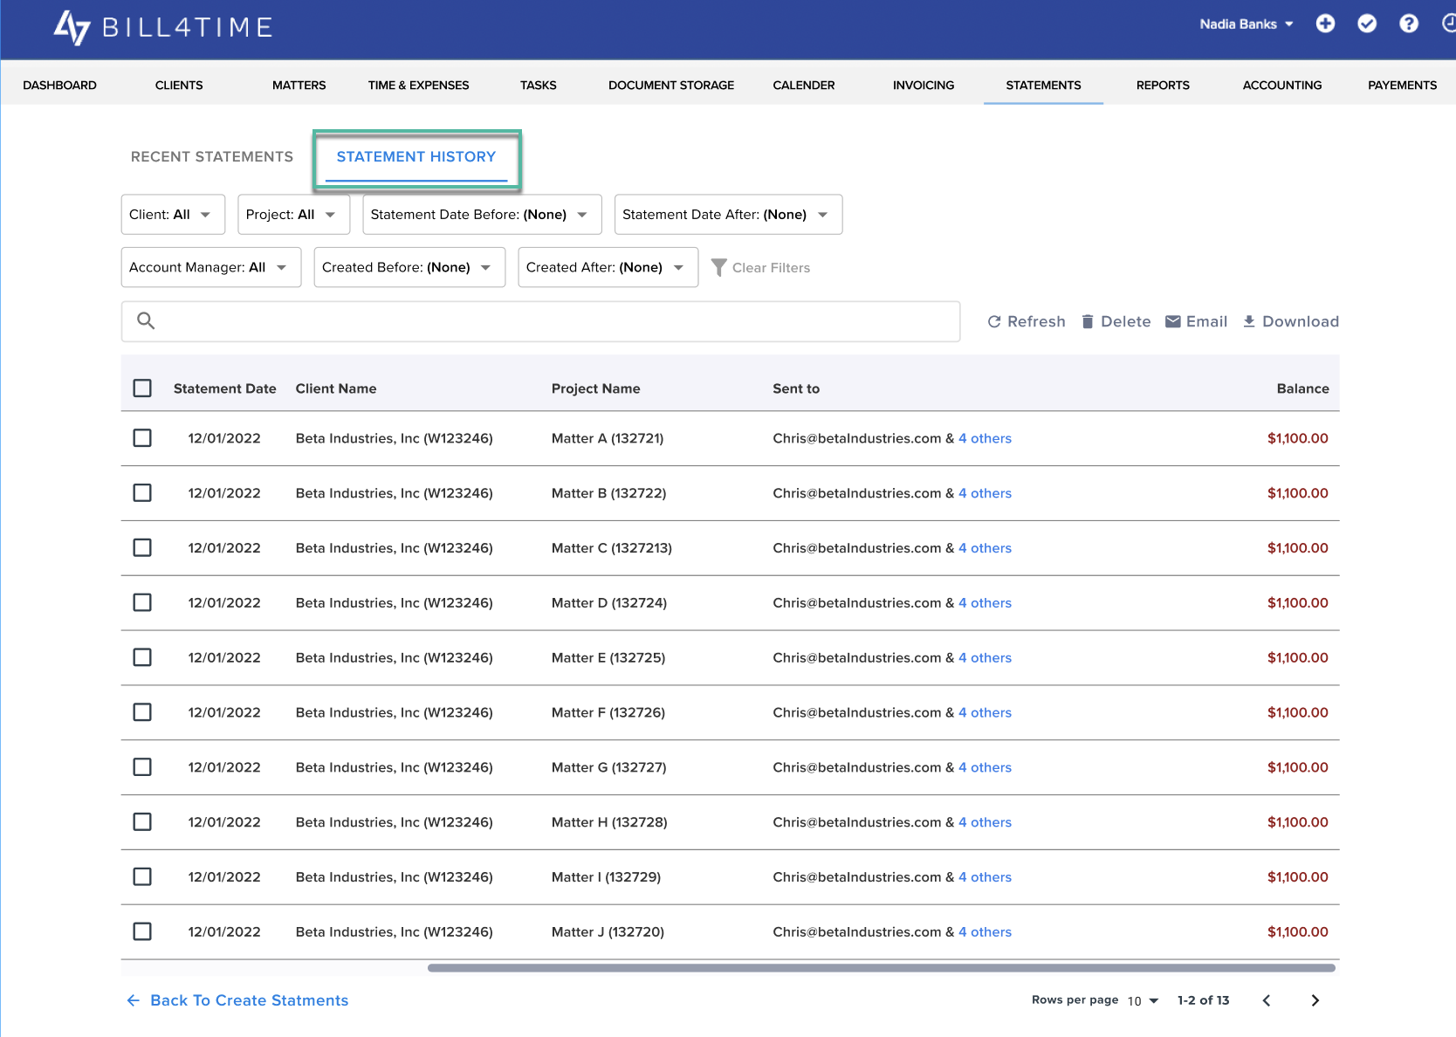Click '4 others' link in Matter D row
The width and height of the screenshot is (1456, 1037).
click(x=985, y=603)
